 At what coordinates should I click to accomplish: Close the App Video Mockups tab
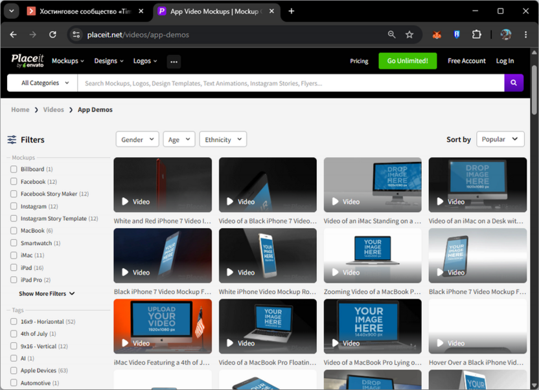271,11
